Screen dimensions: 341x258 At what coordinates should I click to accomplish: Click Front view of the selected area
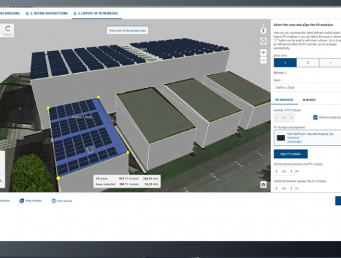(127, 30)
